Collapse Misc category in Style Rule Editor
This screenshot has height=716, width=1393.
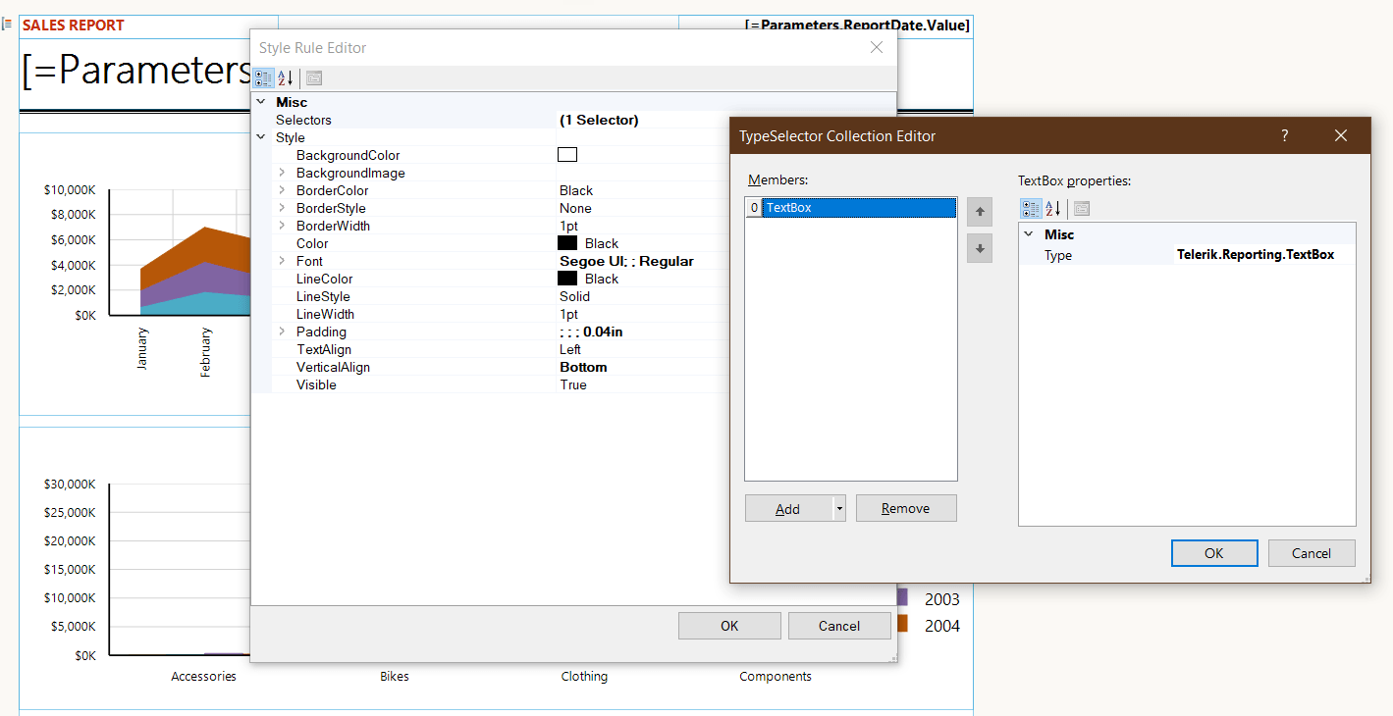261,102
